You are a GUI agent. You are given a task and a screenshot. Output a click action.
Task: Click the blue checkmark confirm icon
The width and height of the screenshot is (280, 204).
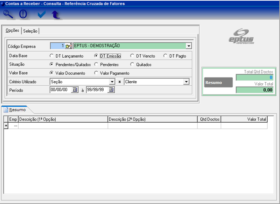coord(41,14)
